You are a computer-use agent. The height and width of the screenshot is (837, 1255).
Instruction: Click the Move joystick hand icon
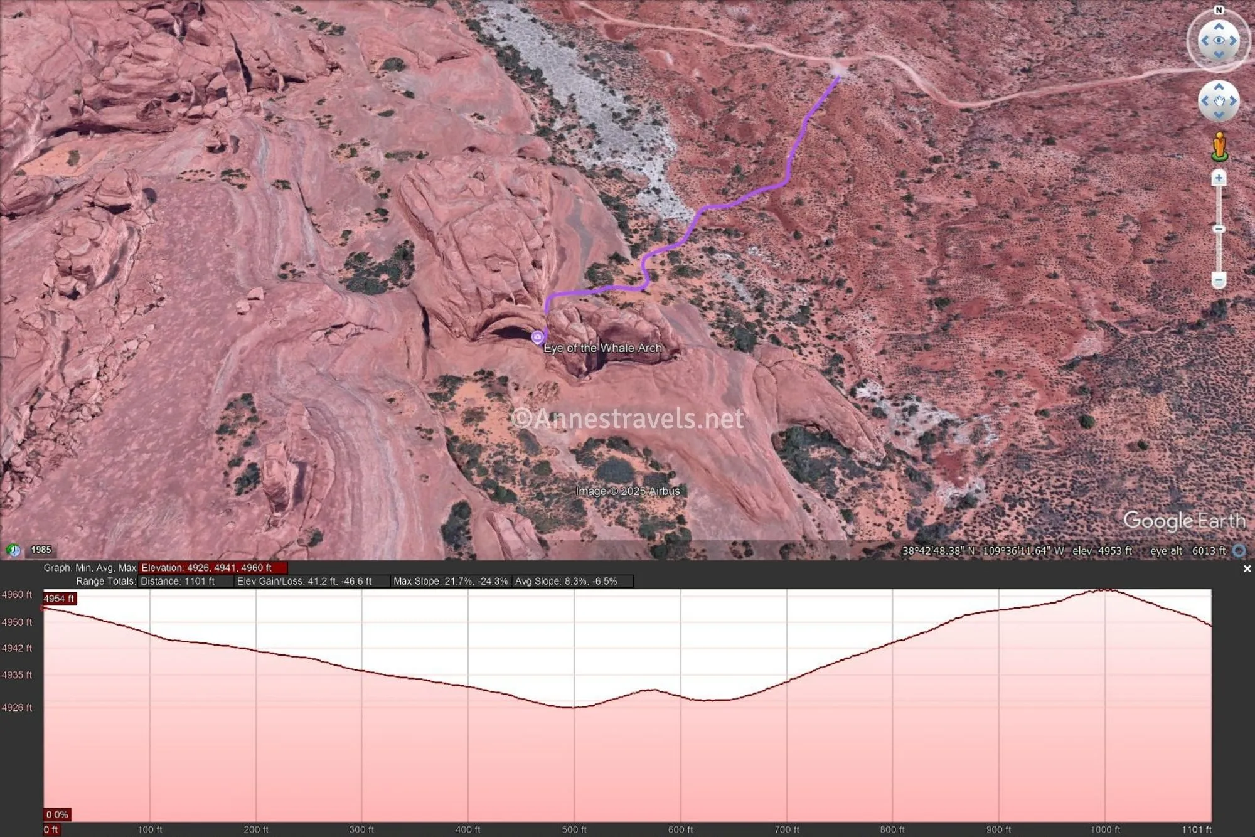1219,101
